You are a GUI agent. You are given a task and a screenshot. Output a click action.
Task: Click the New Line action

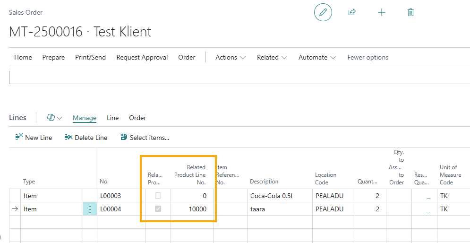tap(34, 138)
